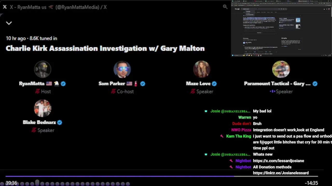The image size is (332, 186).
Task: Click Maze Love's blue verified badge
Action: [214, 84]
